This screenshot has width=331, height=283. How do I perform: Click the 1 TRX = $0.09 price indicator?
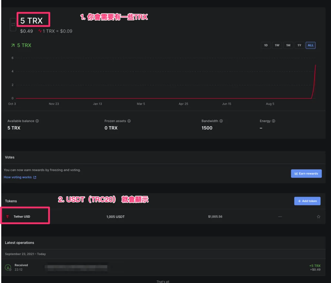click(x=55, y=31)
